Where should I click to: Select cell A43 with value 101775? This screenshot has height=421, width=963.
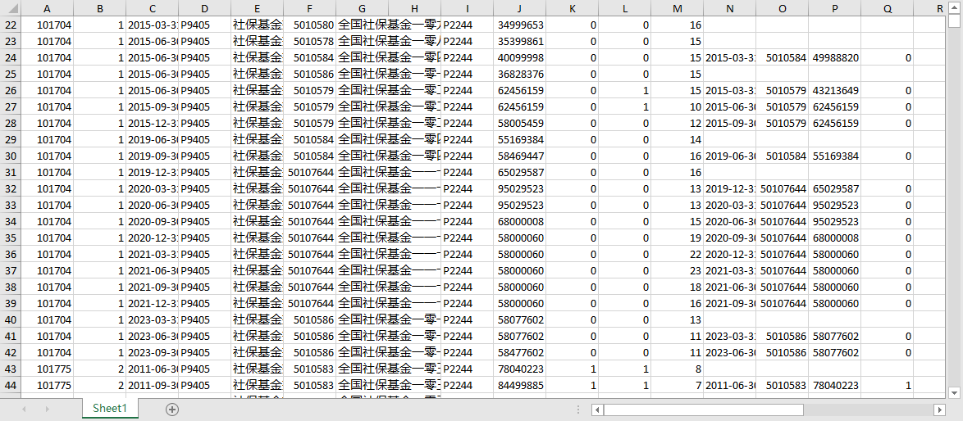click(x=48, y=369)
